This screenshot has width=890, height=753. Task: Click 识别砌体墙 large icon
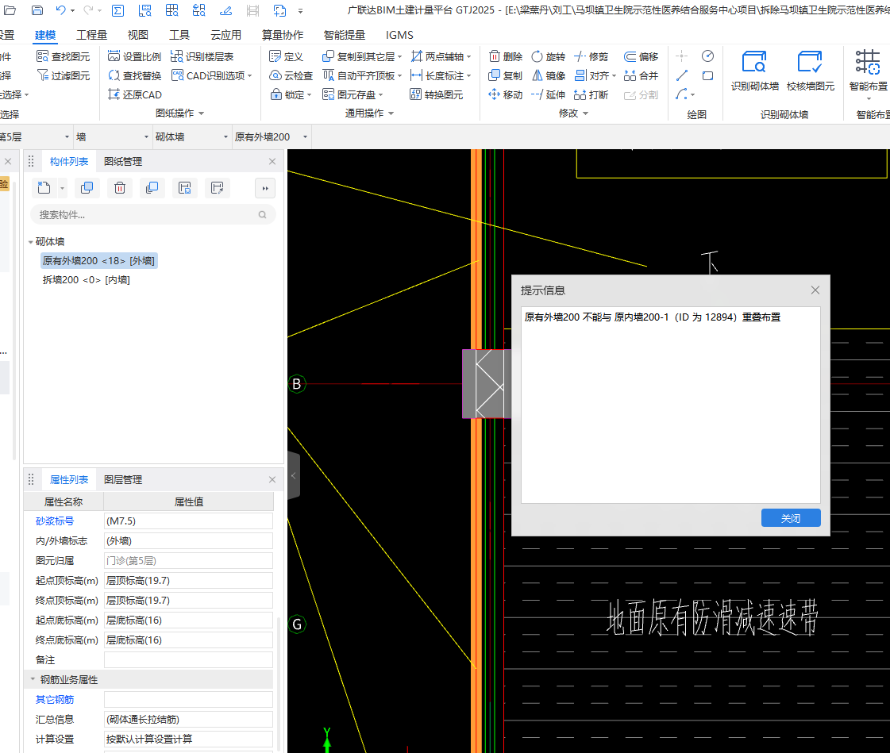pyautogui.click(x=754, y=71)
